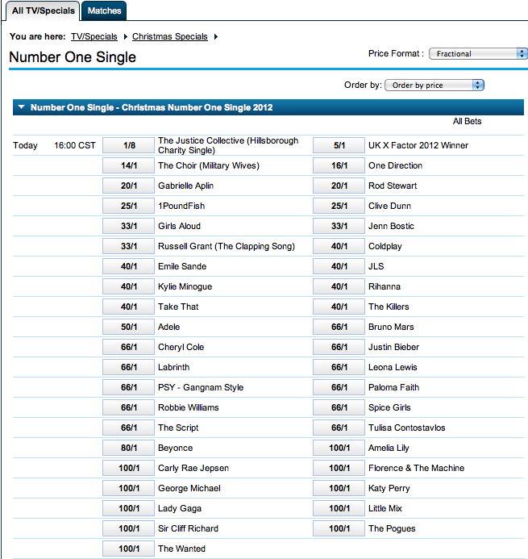The height and width of the screenshot is (559, 528).
Task: Select 33/1 odds for Russell Grant
Action: [129, 246]
